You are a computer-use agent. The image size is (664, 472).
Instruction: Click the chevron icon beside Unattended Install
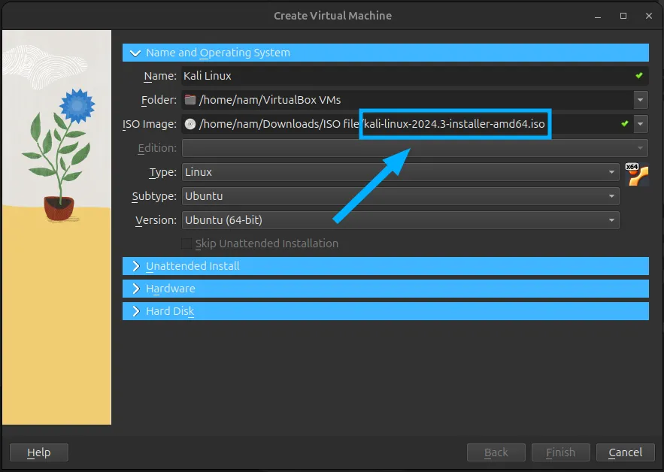(135, 266)
